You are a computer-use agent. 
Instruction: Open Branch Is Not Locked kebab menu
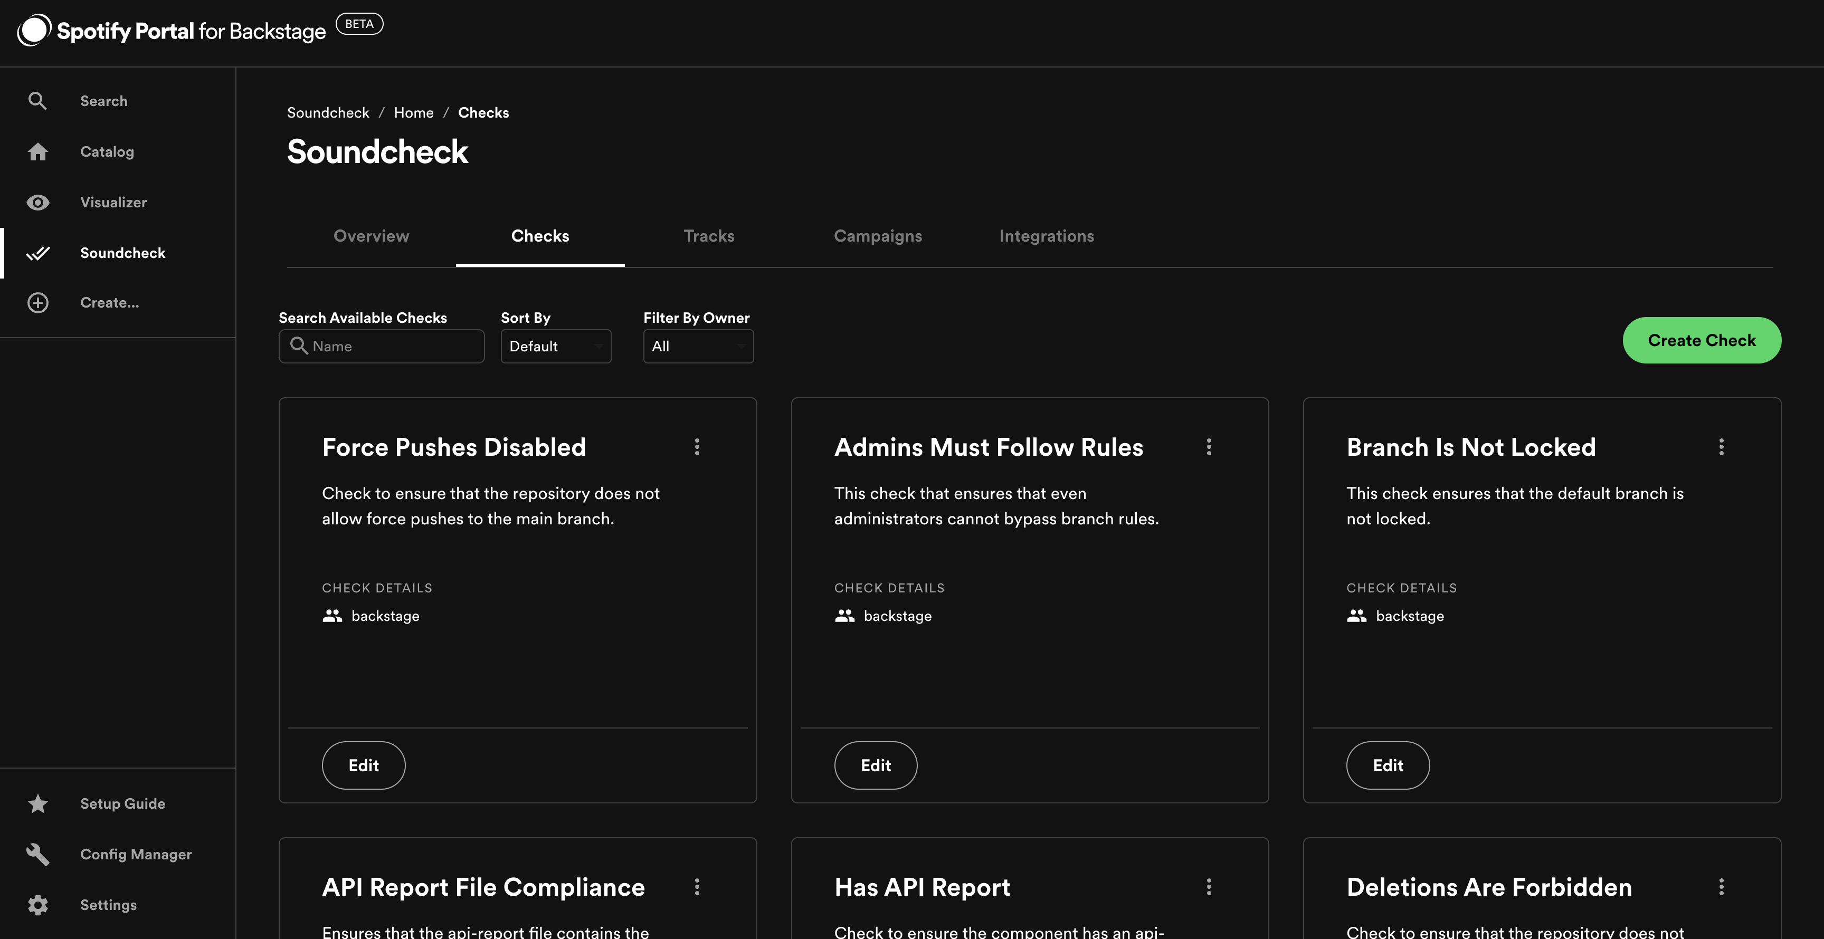pos(1721,446)
